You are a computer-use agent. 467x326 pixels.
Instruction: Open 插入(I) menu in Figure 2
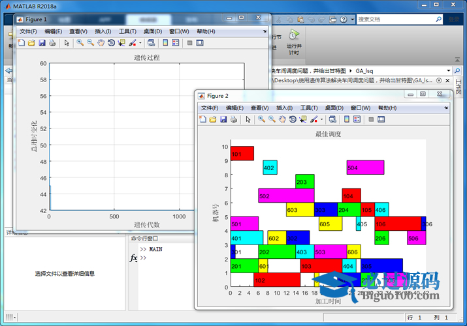pos(284,108)
